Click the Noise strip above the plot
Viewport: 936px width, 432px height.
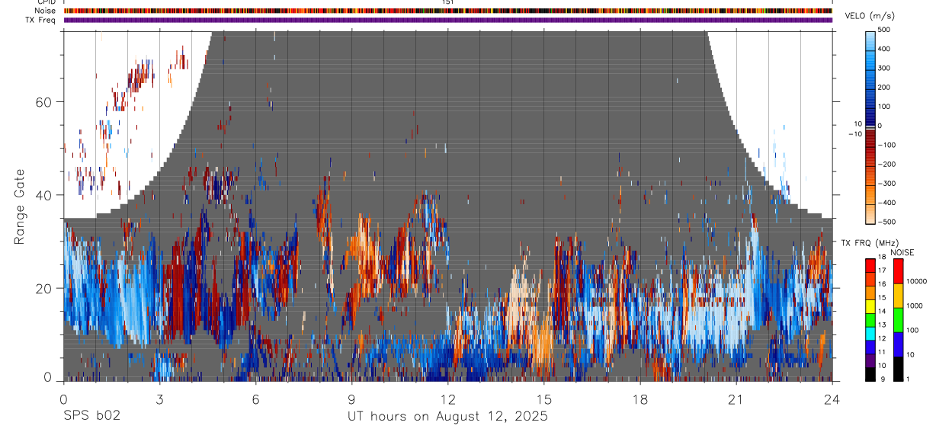tap(447, 11)
